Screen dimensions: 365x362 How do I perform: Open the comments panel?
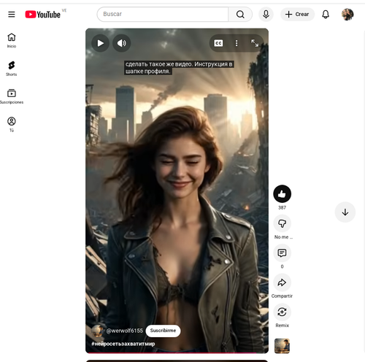282,253
